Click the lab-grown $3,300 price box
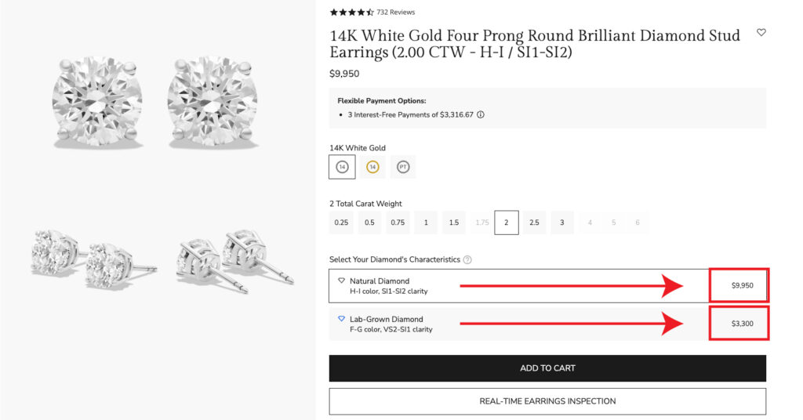Image resolution: width=803 pixels, height=420 pixels. tap(738, 324)
